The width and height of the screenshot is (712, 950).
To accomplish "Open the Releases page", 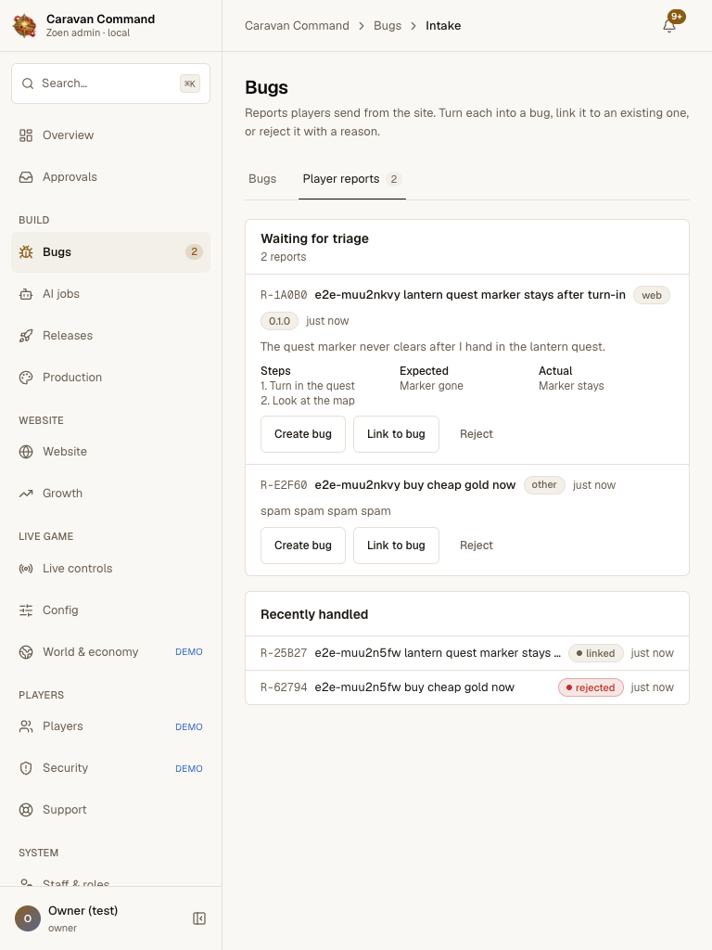I will [111, 336].
